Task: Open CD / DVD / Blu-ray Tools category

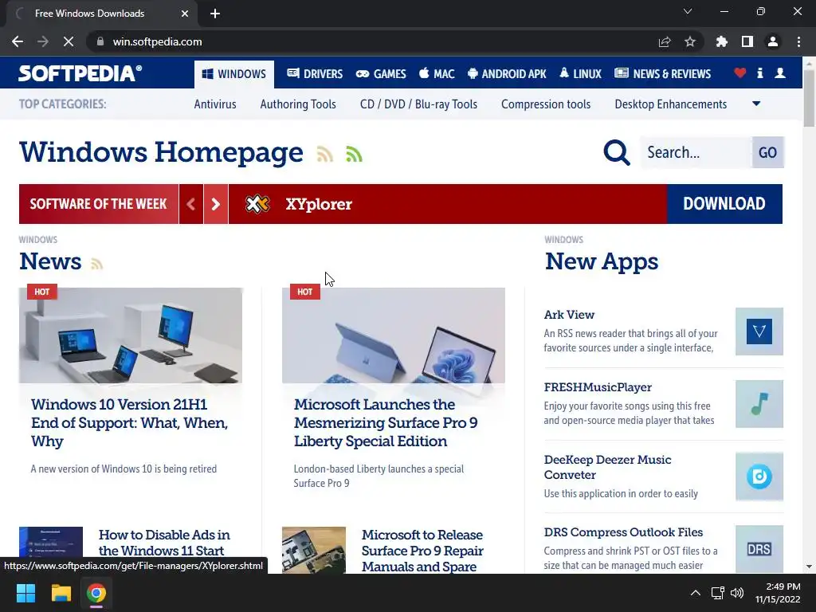Action: [418, 104]
